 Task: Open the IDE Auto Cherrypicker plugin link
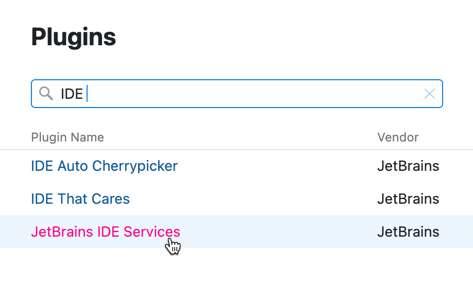104,166
